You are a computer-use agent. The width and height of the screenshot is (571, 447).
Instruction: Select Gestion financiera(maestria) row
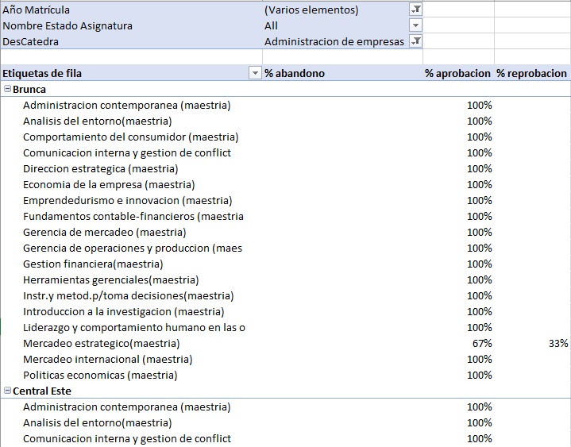93,264
